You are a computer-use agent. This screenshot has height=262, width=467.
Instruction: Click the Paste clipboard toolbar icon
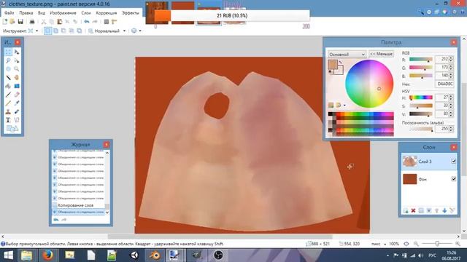[x=60, y=22]
